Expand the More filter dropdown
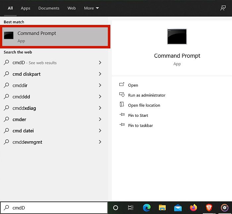The width and height of the screenshot is (232, 214). pos(91,8)
